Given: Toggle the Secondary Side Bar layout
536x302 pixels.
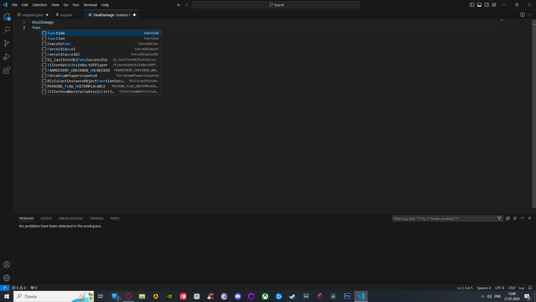Looking at the screenshot, I should coord(487,5).
